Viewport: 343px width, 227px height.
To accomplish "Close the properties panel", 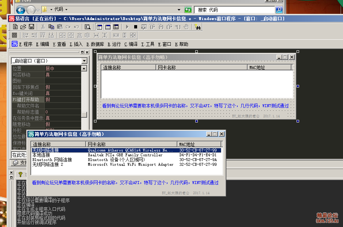I will point(87,52).
